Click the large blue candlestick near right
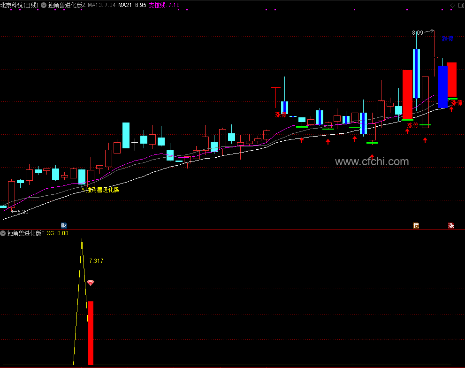The width and height of the screenshot is (465, 368). (442, 87)
